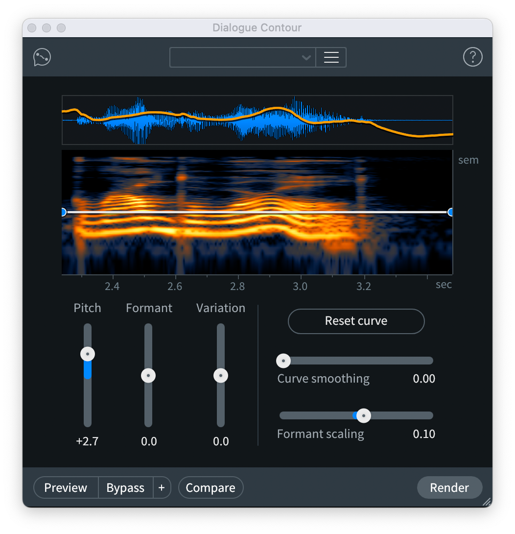Screen dimensions: 515x534
Task: Click the Formant scaling value 0.10
Action: coord(424,434)
